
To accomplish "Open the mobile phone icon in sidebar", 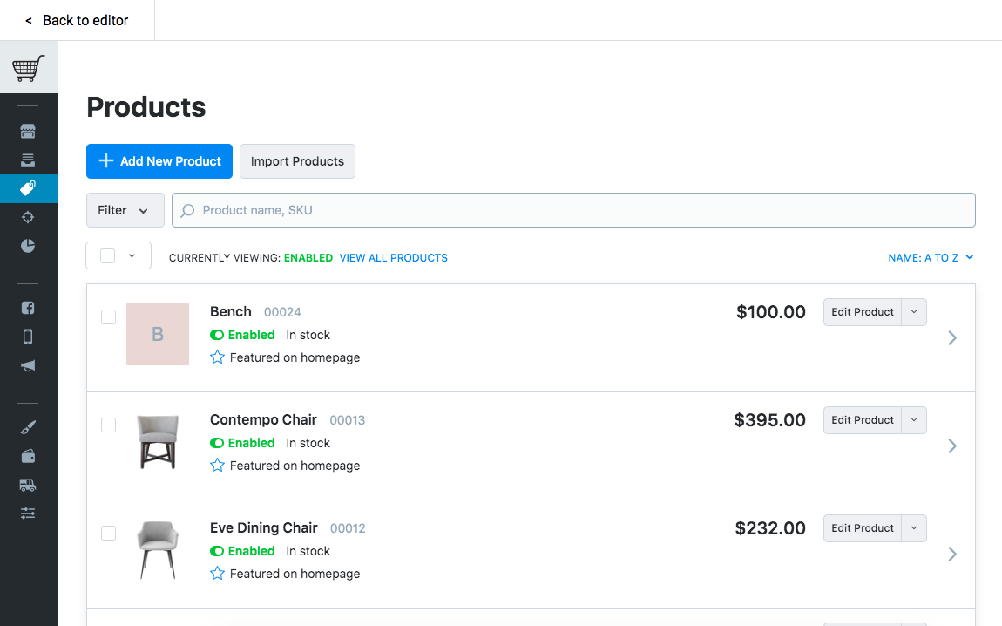I will 28,337.
